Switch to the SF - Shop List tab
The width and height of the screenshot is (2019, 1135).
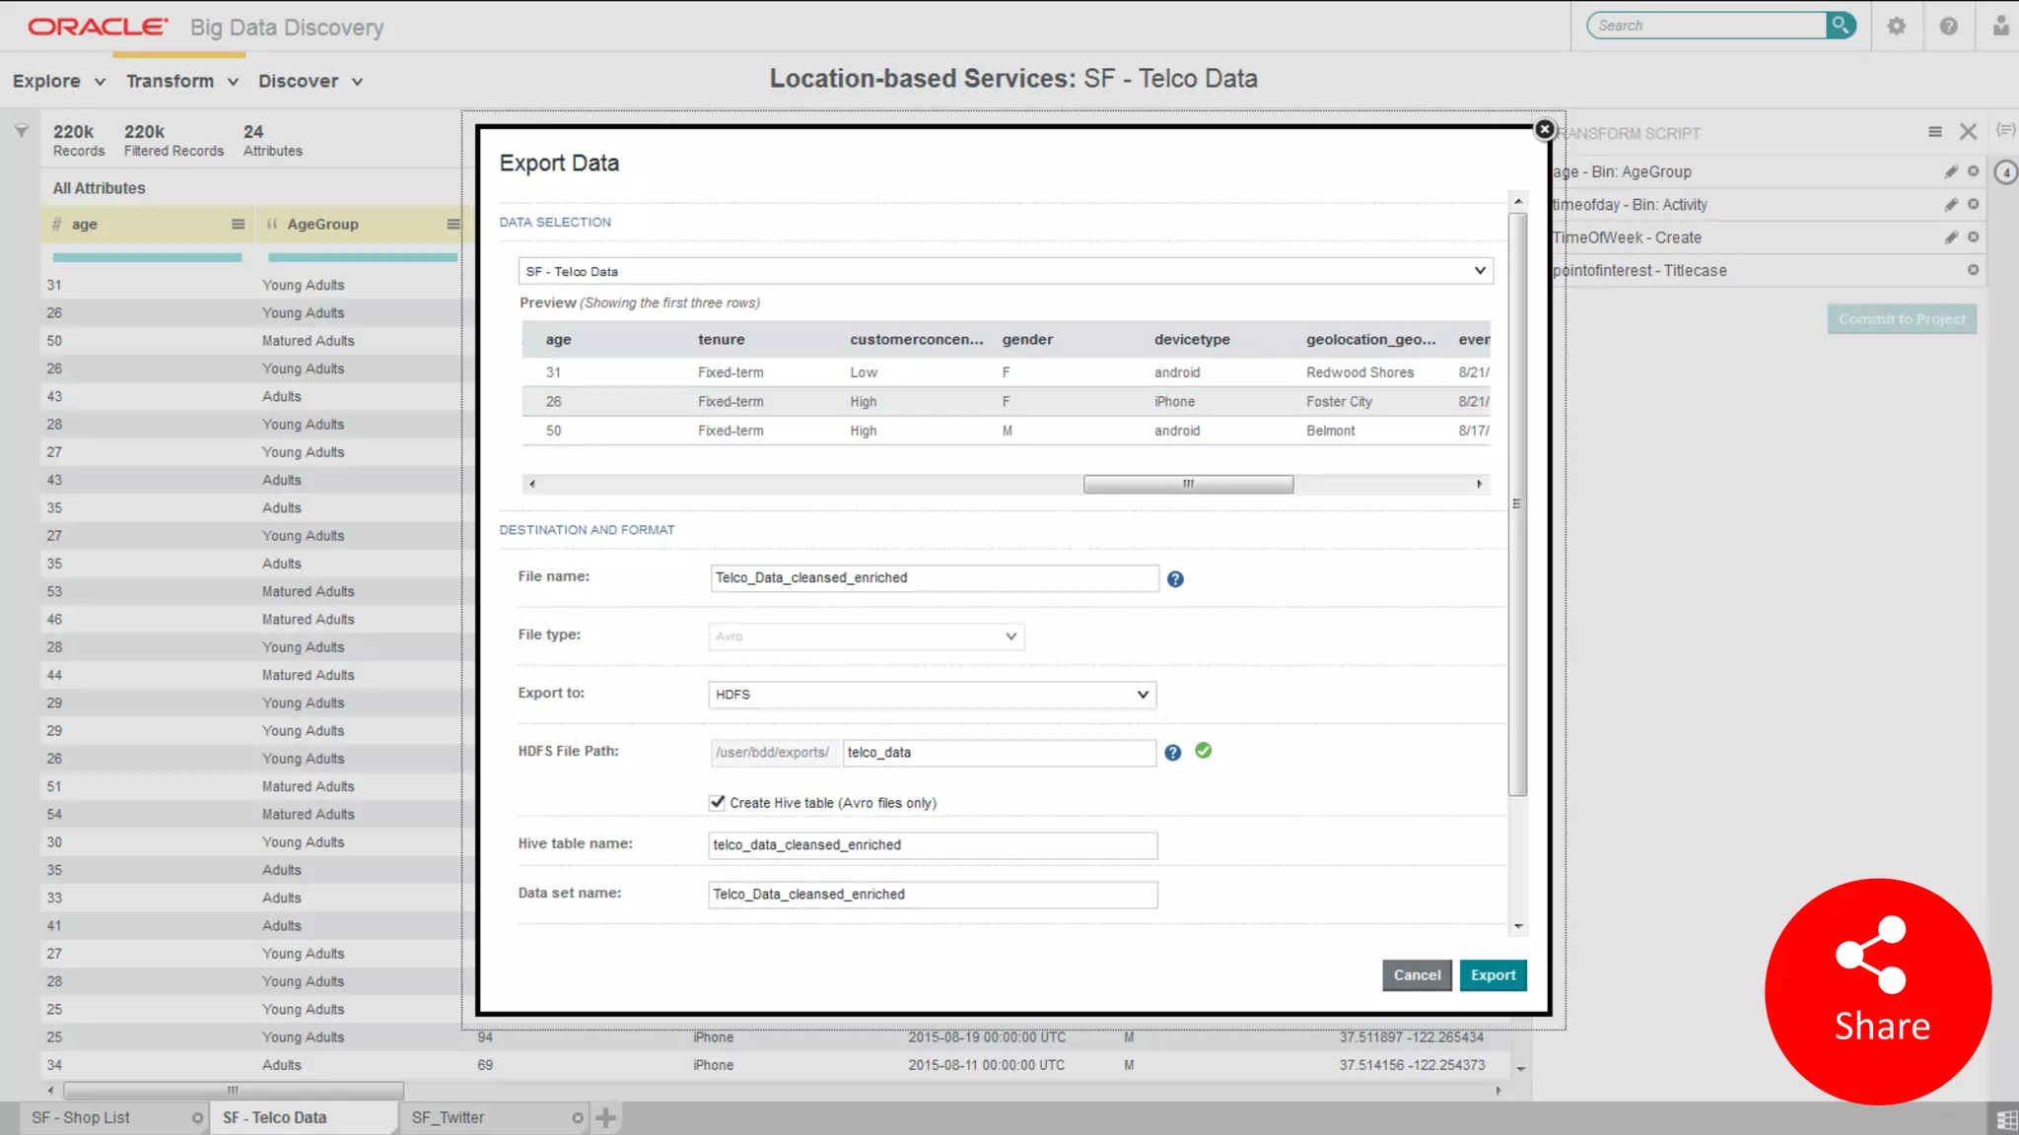pyautogui.click(x=81, y=1117)
